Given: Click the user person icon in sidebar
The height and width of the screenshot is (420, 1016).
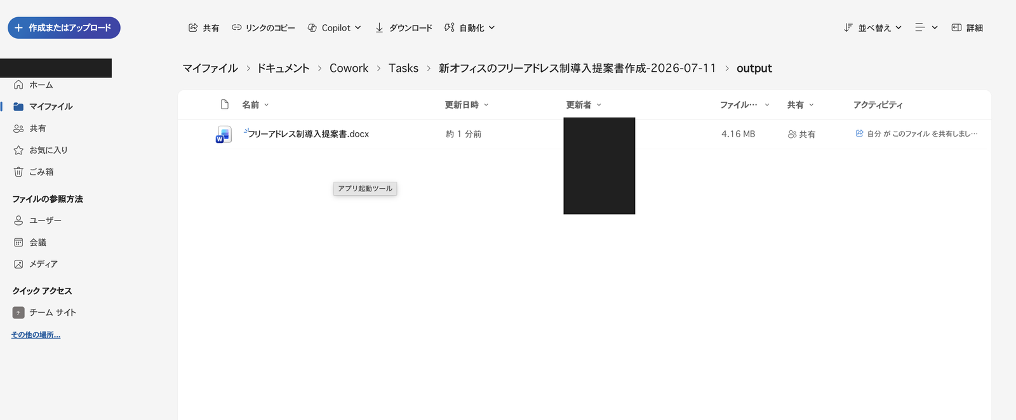Looking at the screenshot, I should coord(18,220).
